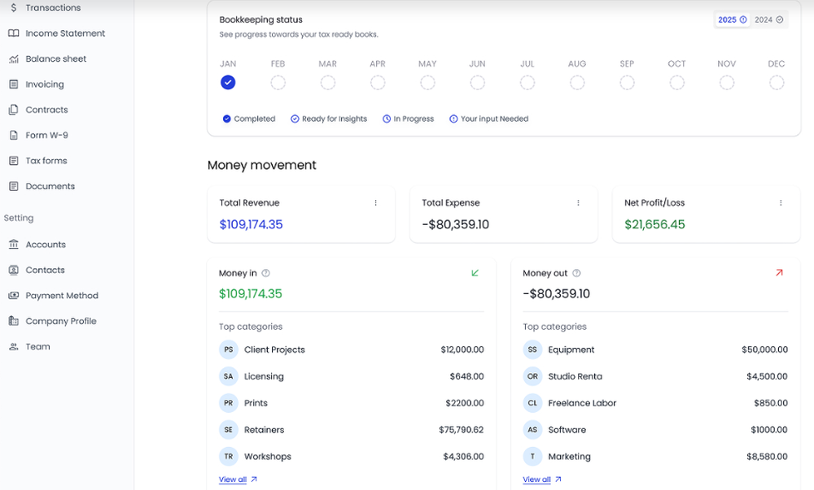
Task: Click the Income Statement book icon
Action: click(x=14, y=33)
